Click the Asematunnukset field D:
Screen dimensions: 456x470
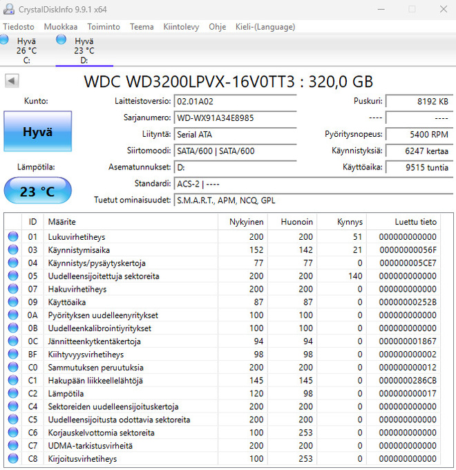(x=235, y=167)
